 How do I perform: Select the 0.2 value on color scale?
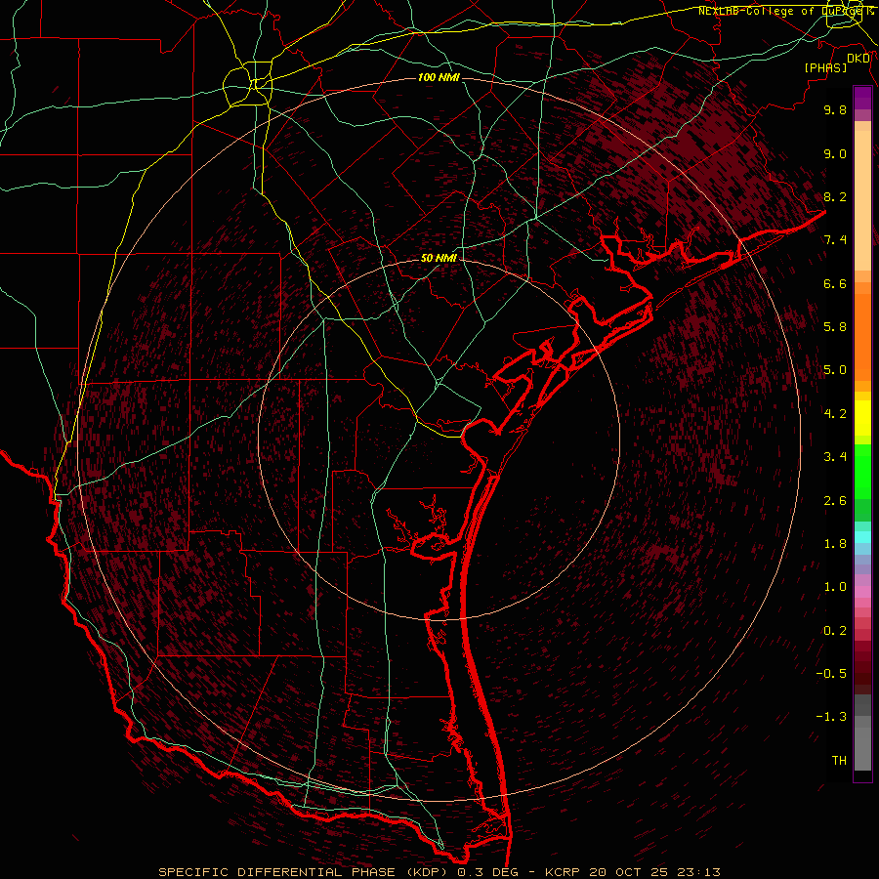pos(835,631)
